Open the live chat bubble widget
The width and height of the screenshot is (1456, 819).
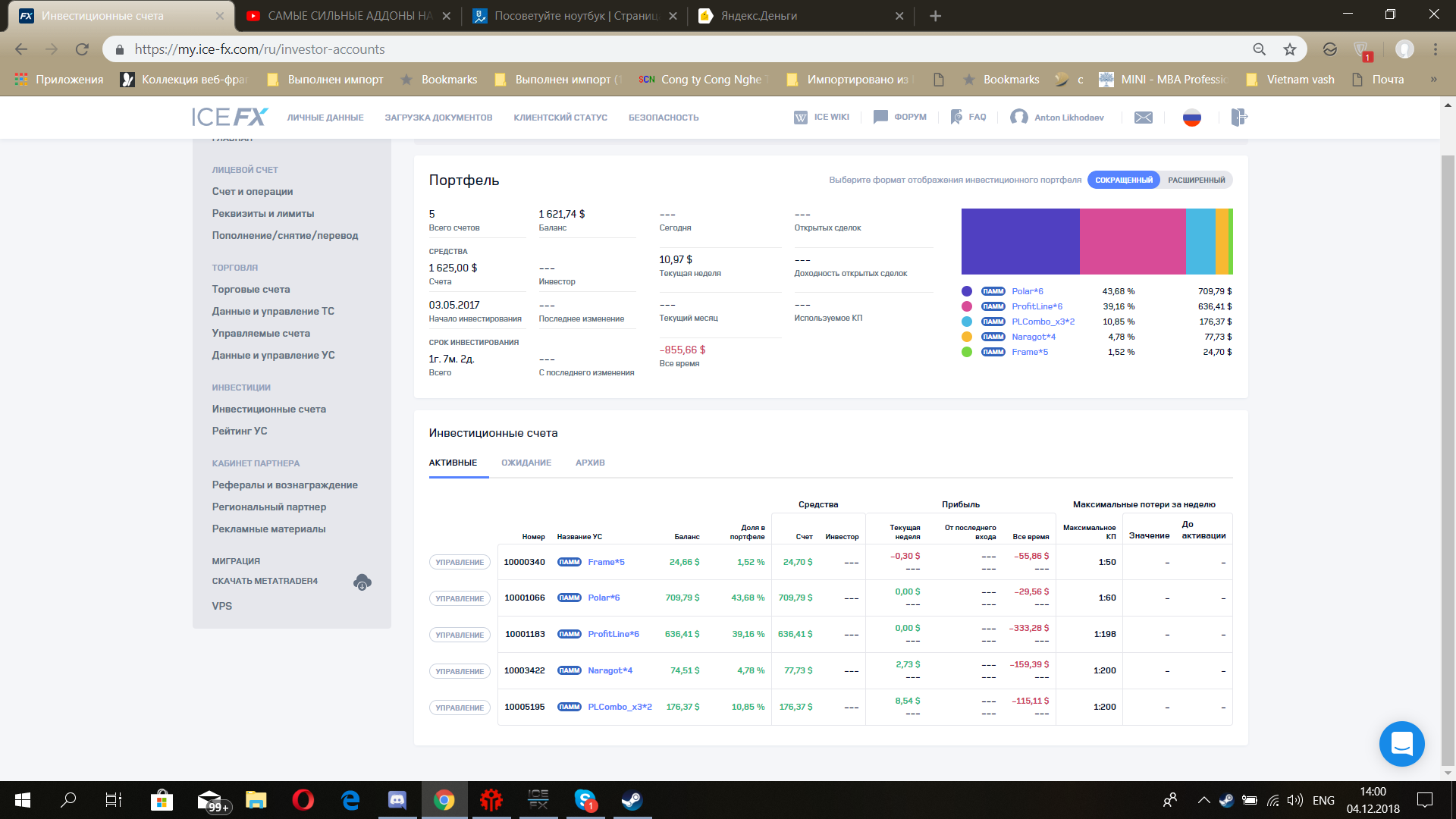point(1401,743)
